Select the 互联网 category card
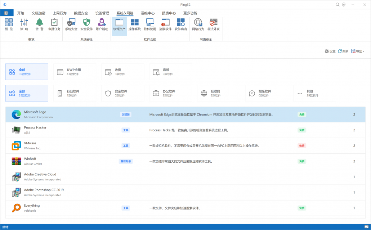 219,93
